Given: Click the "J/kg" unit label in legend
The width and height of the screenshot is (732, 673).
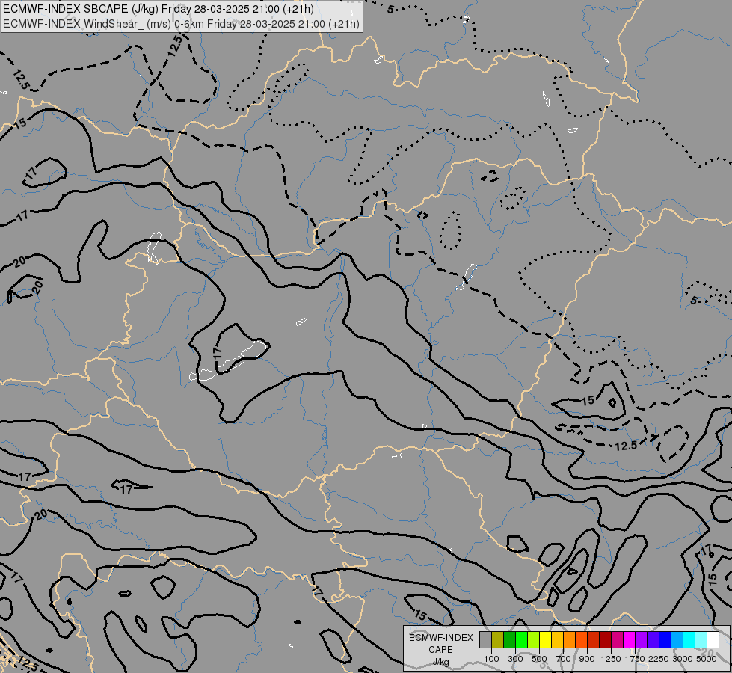Looking at the screenshot, I should (440, 663).
